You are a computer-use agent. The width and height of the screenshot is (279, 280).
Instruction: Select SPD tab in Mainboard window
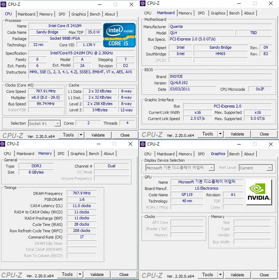point(201,13)
